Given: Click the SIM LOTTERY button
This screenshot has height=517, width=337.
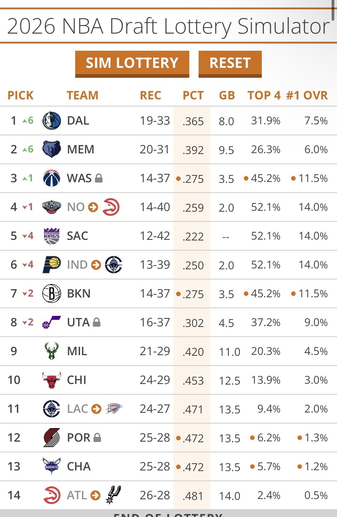Looking at the screenshot, I should (x=132, y=64).
